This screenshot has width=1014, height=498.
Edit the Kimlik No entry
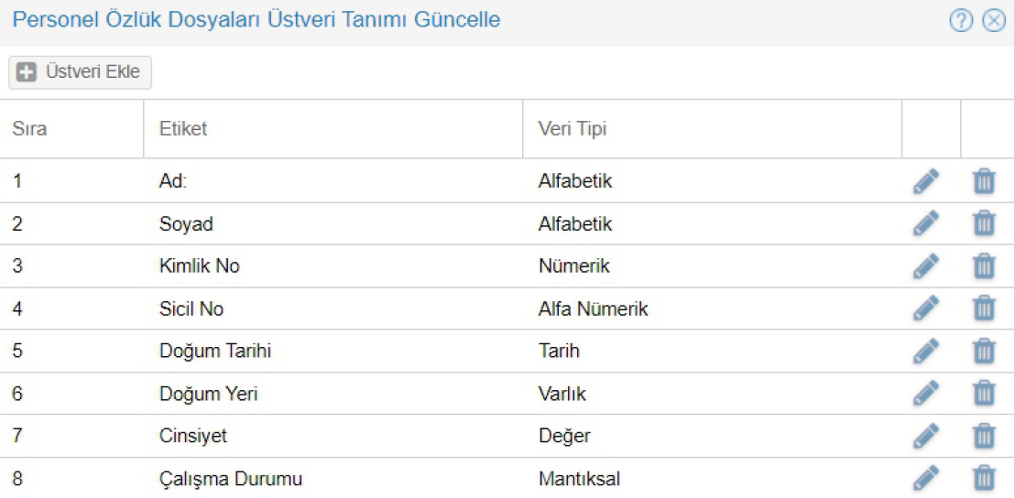pos(926,266)
